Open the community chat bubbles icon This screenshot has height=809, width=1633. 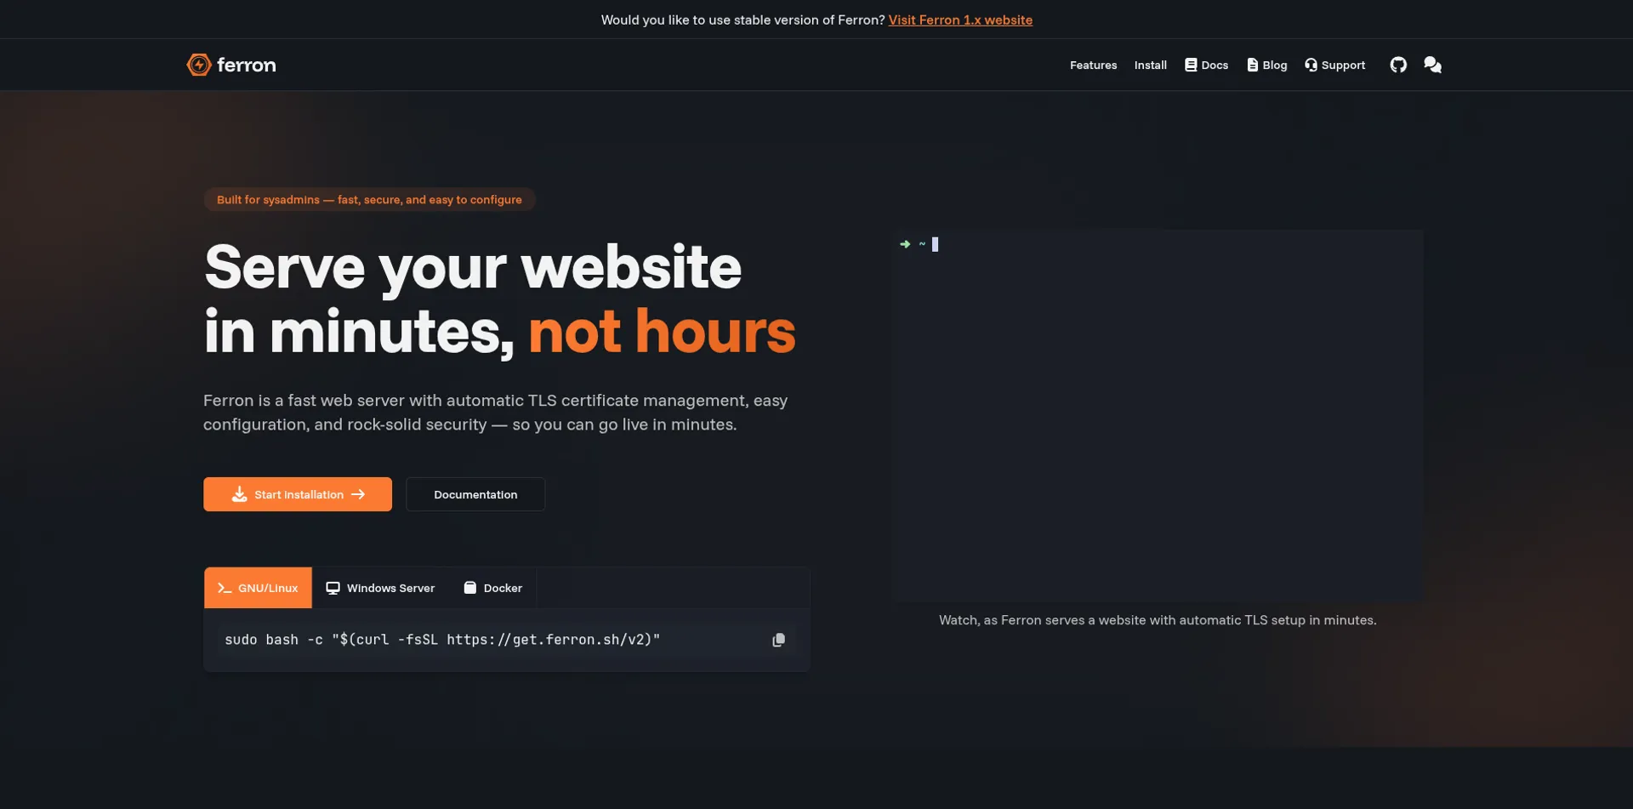(x=1432, y=65)
